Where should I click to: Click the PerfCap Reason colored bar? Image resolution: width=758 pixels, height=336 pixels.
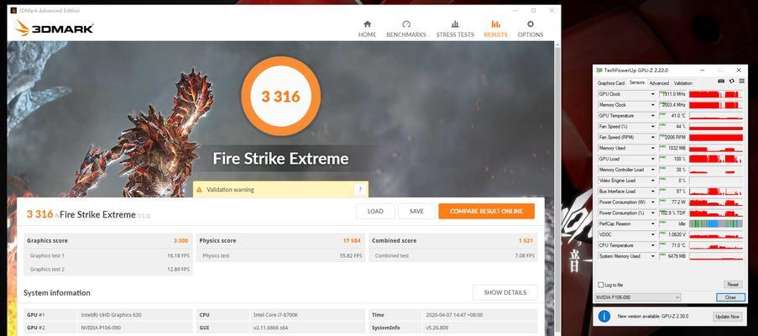pos(715,223)
